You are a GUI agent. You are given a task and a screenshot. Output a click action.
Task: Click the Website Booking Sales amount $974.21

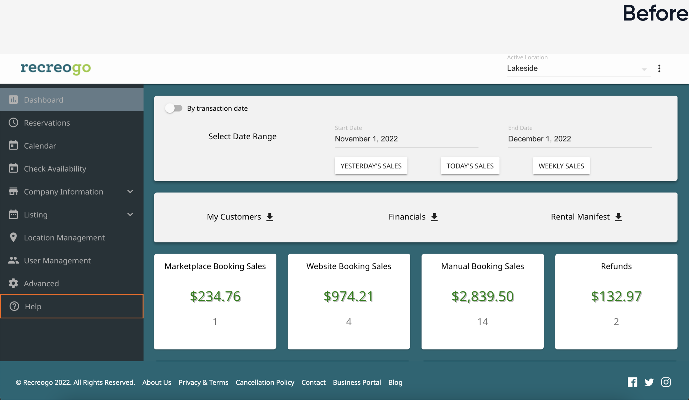(x=349, y=296)
